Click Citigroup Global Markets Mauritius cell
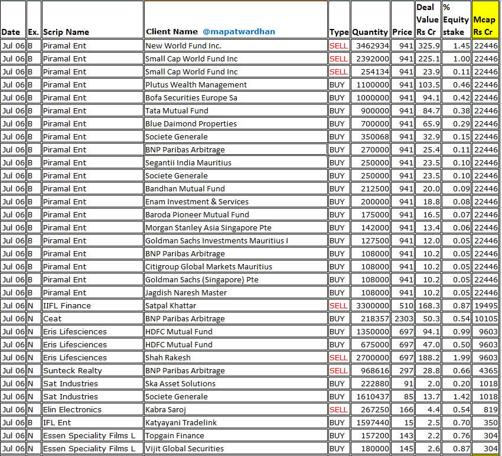The image size is (502, 456). 236,267
